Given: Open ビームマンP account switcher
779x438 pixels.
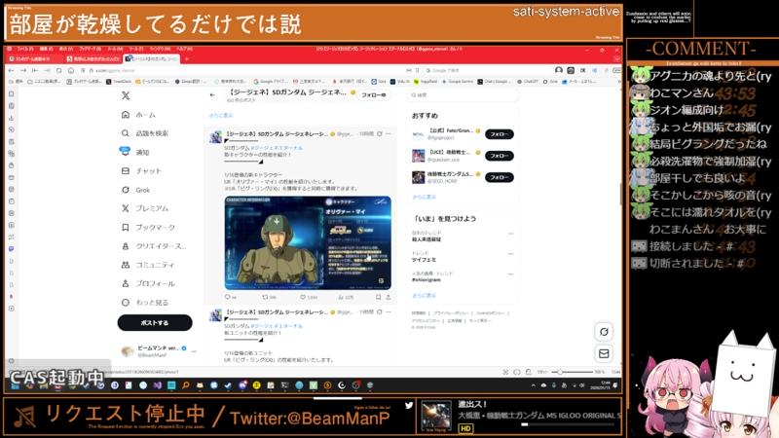Looking at the screenshot, I should (159, 351).
